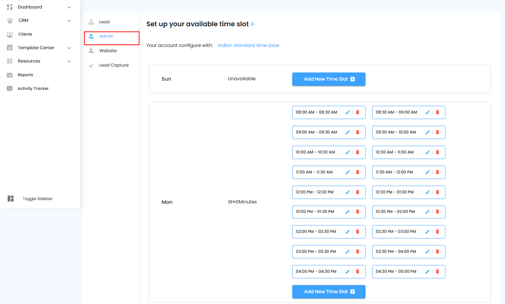The width and height of the screenshot is (505, 304).
Task: Open the Clients menu item
Action: (25, 34)
